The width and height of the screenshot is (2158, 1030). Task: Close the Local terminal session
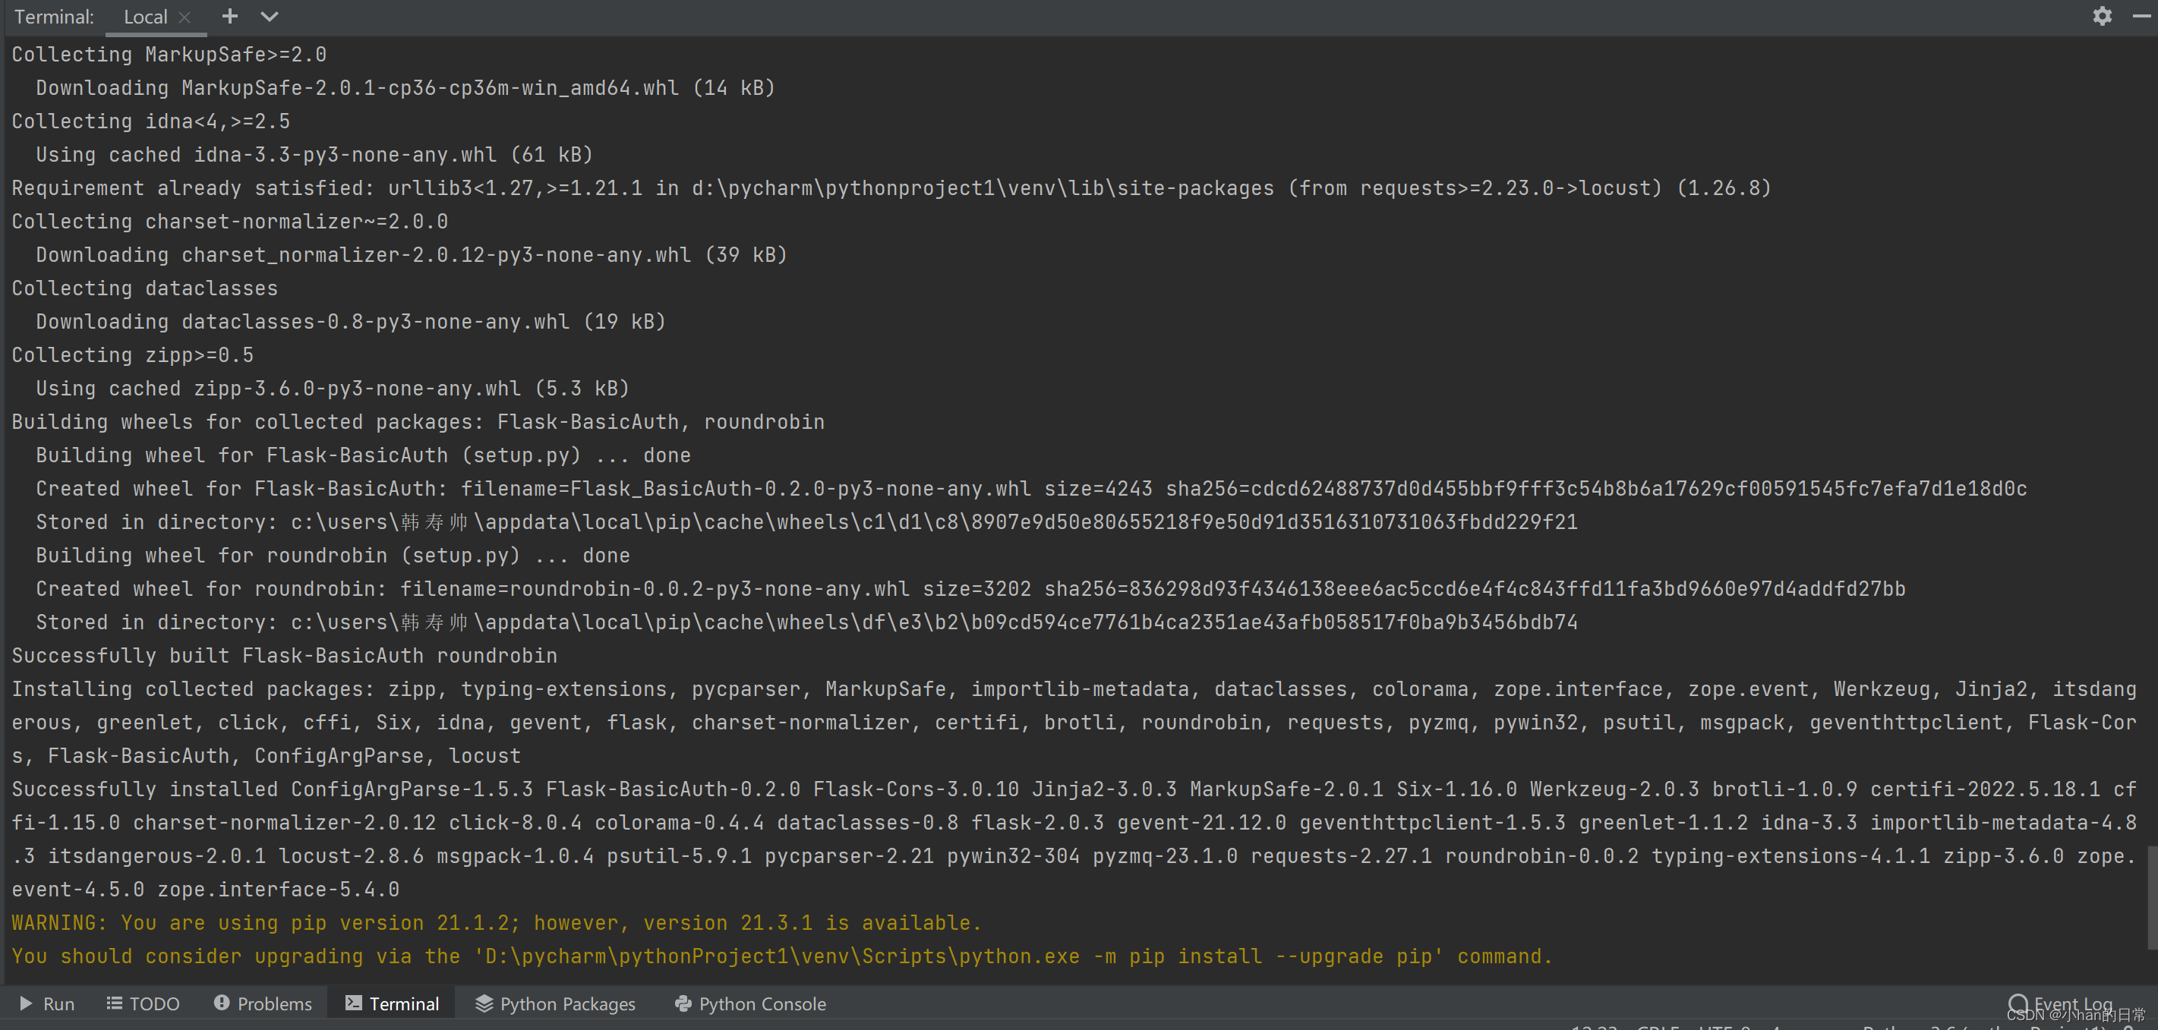pyautogui.click(x=185, y=16)
